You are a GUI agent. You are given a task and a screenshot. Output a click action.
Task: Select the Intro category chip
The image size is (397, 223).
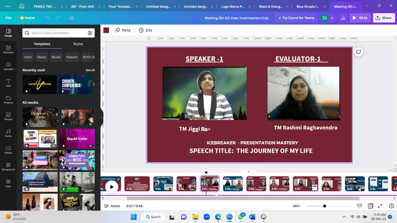point(28,57)
